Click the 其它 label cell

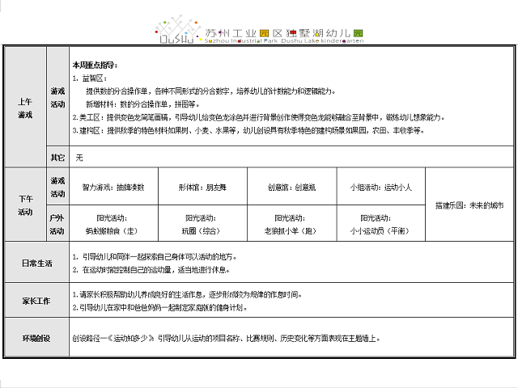coord(57,158)
